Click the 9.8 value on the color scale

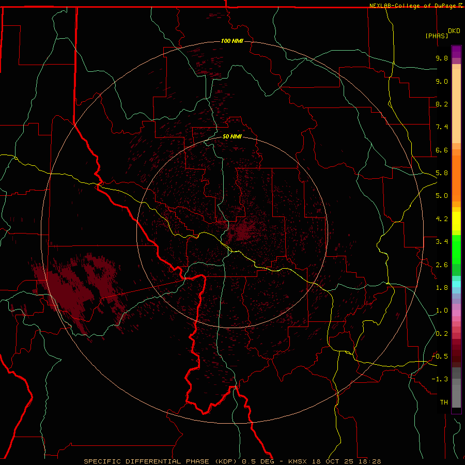pyautogui.click(x=442, y=58)
